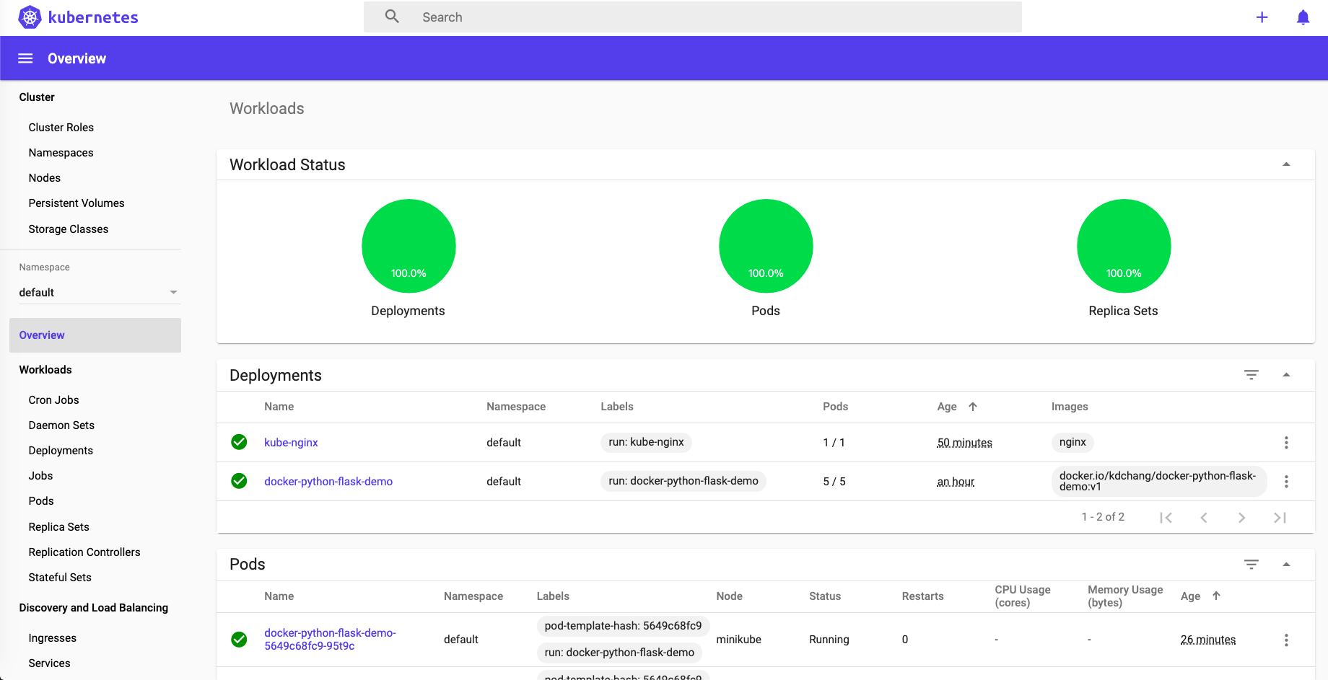Open the kube-nginx deployment link

pyautogui.click(x=291, y=443)
